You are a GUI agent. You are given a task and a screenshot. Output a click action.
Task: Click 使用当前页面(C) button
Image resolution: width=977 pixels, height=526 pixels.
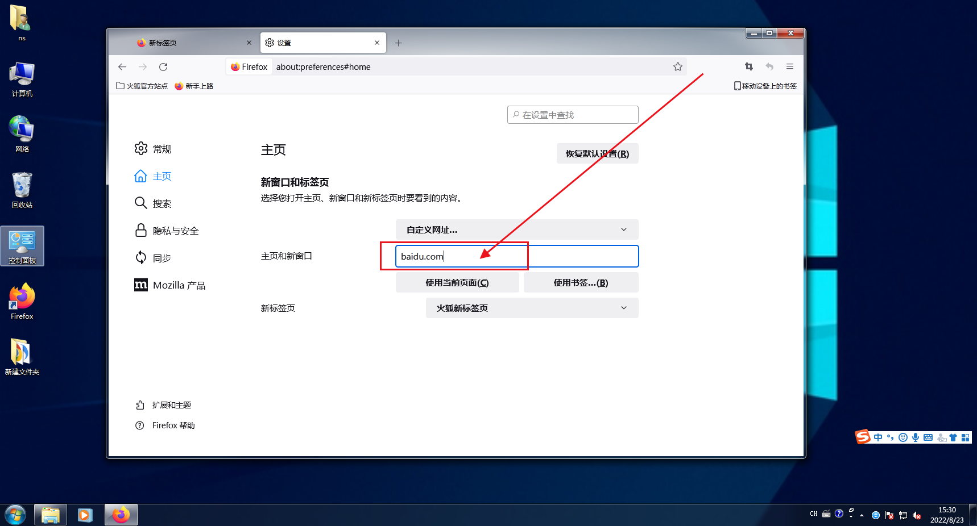[457, 282]
